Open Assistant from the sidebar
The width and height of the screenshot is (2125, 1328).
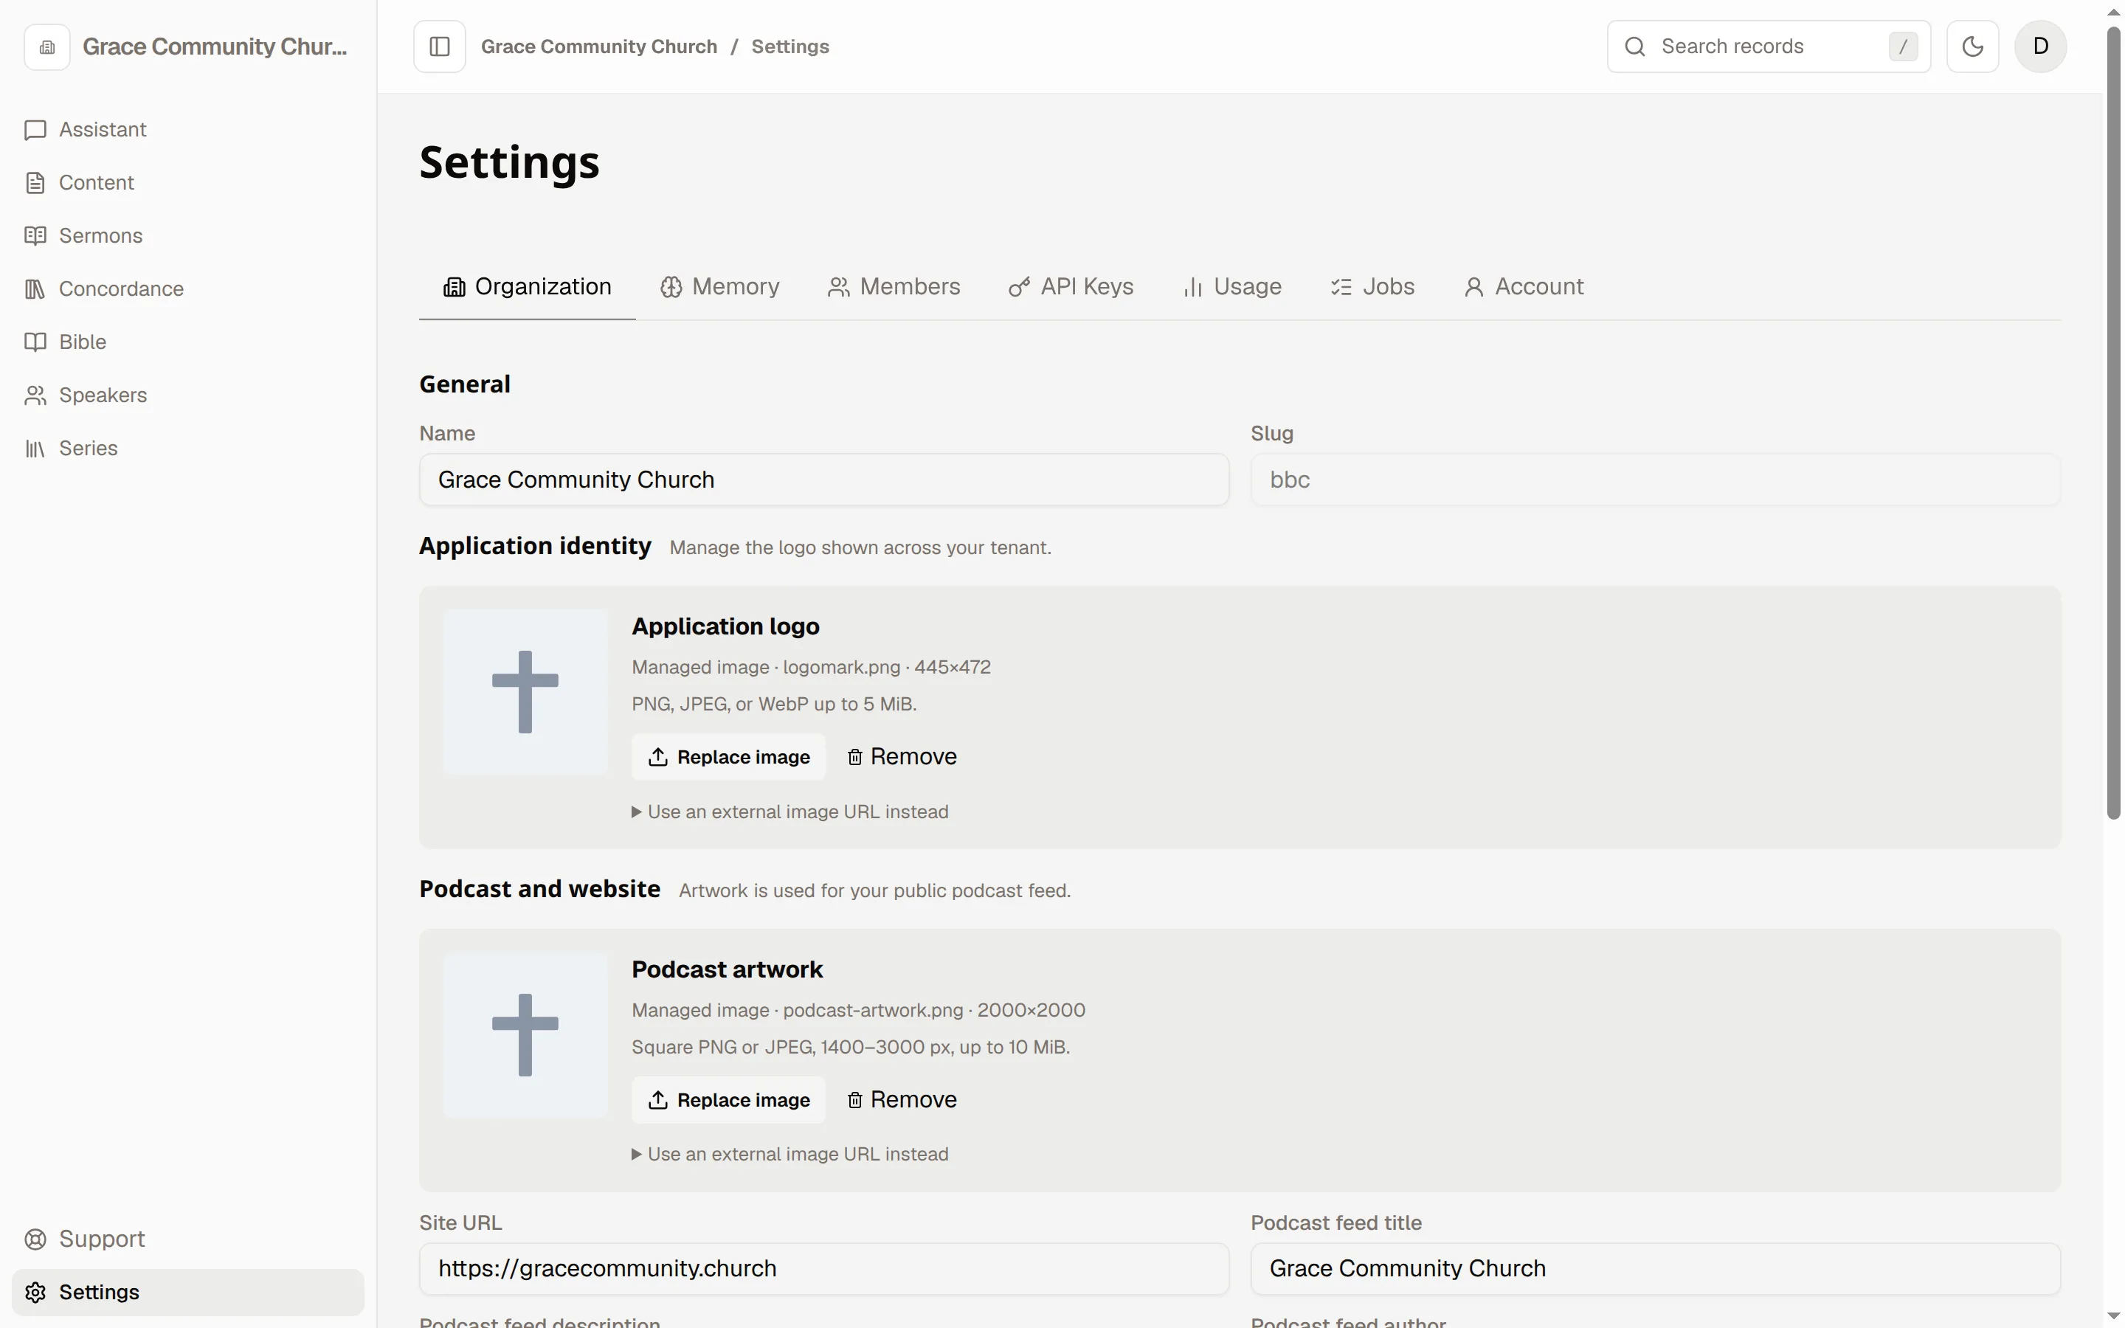pyautogui.click(x=187, y=130)
